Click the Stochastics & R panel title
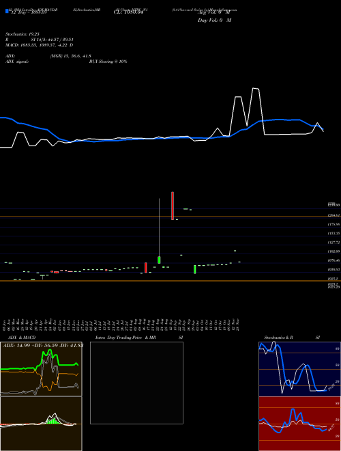Image resolution: width=341 pixels, height=451 pixels. 279,338
